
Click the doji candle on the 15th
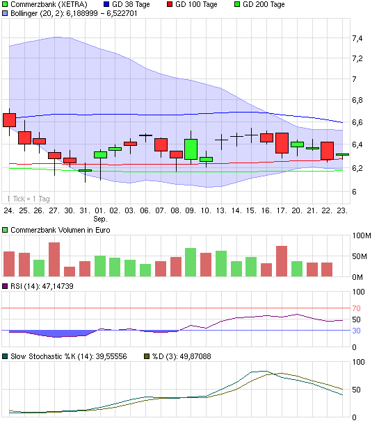(251, 135)
